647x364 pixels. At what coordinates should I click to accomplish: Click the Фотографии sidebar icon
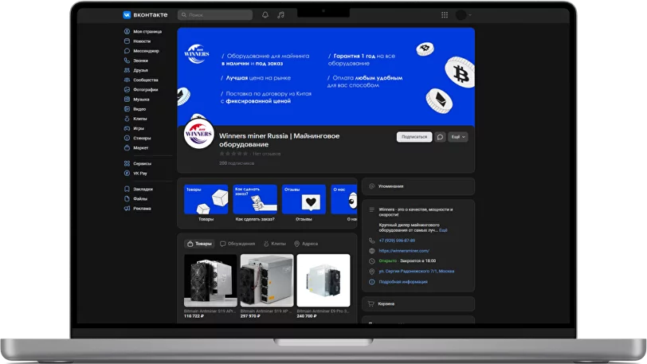pos(127,89)
